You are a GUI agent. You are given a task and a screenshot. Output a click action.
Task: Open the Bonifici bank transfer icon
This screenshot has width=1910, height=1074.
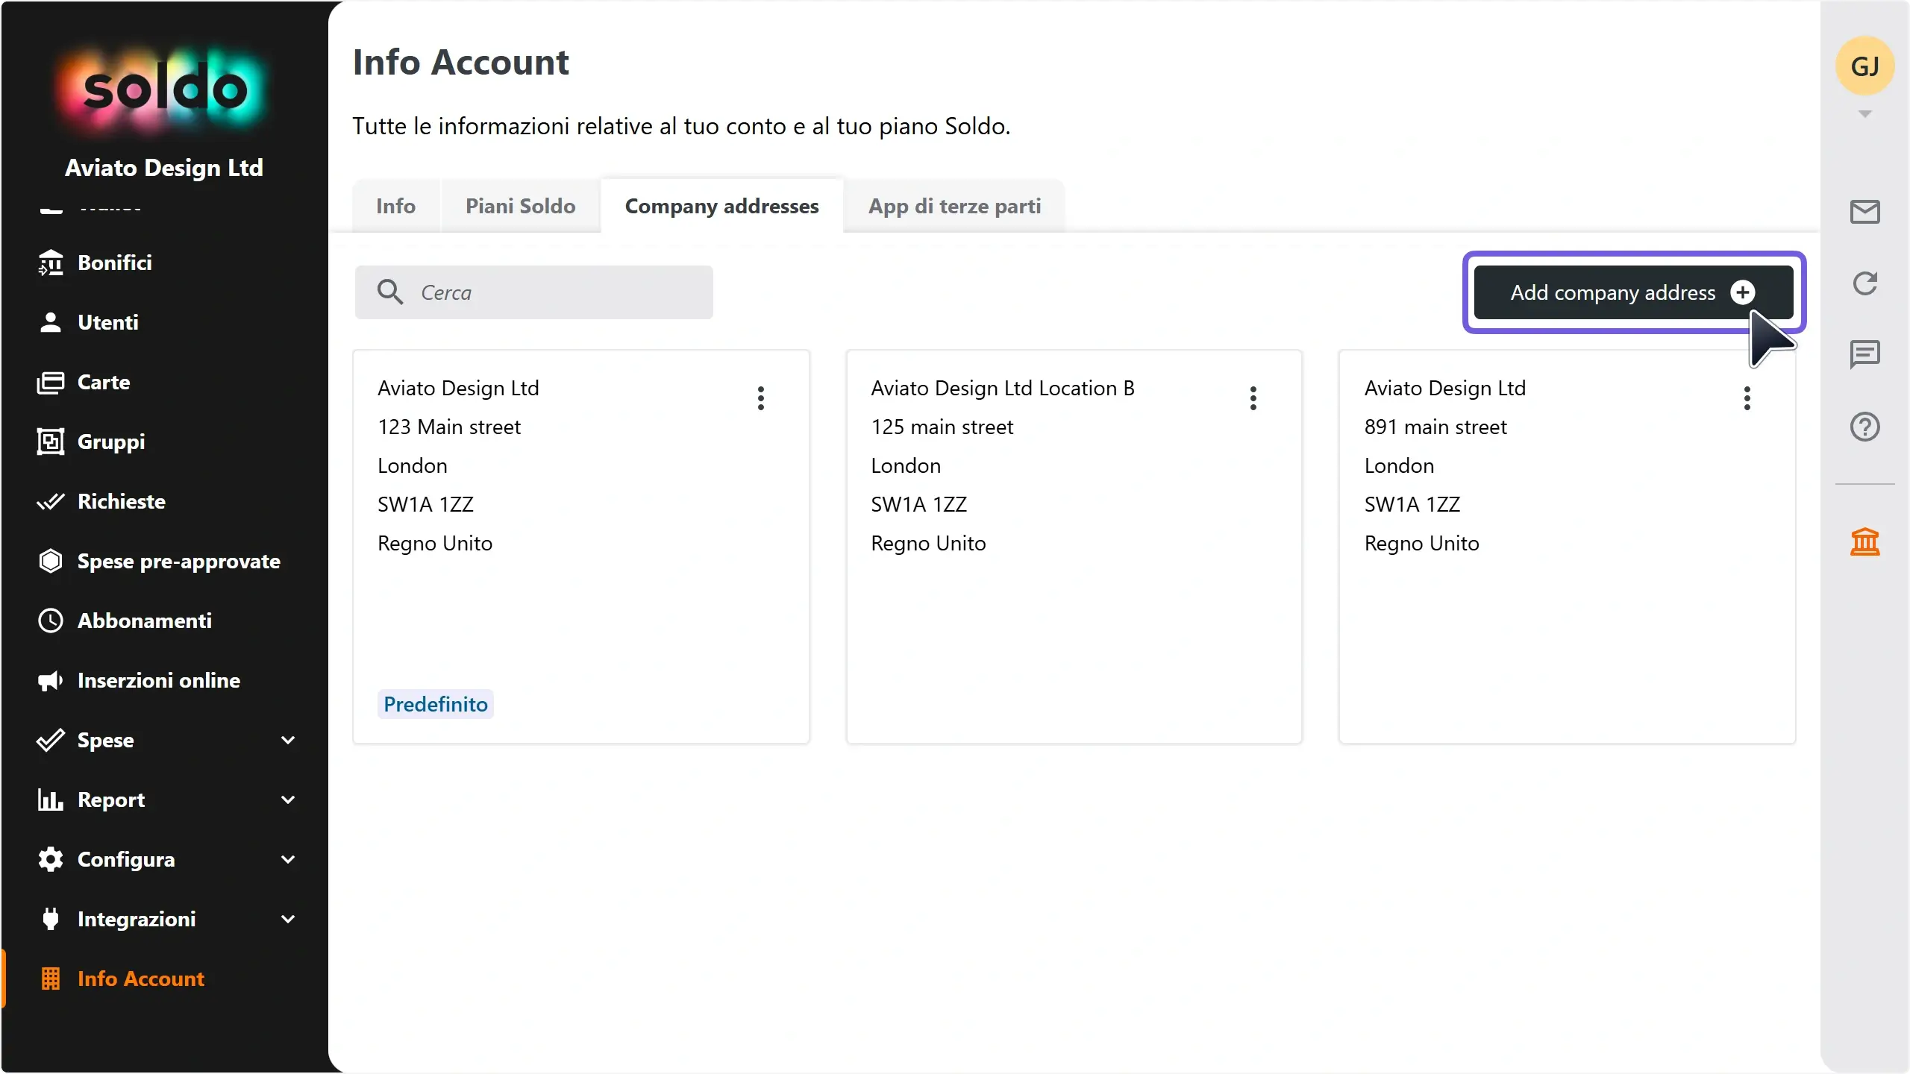pyautogui.click(x=50, y=263)
